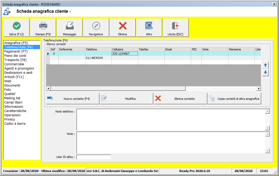Click Note field scroll down arrow
The width and height of the screenshot is (279, 176).
(267, 151)
